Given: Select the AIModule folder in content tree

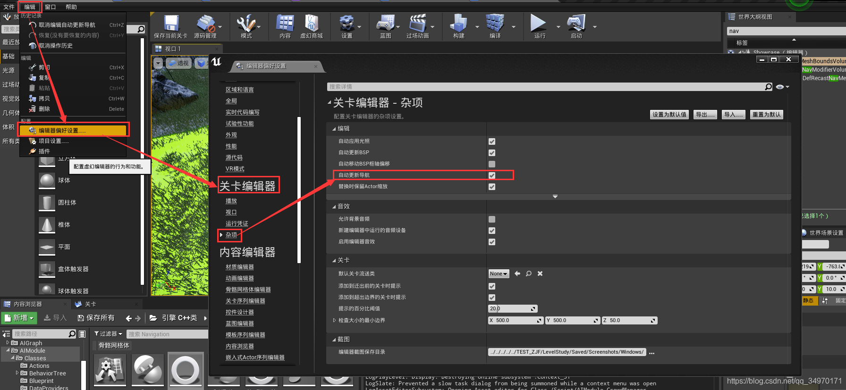Looking at the screenshot, I should pyautogui.click(x=32, y=351).
